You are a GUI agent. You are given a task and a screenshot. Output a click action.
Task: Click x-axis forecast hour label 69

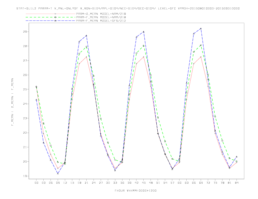coord(201,183)
